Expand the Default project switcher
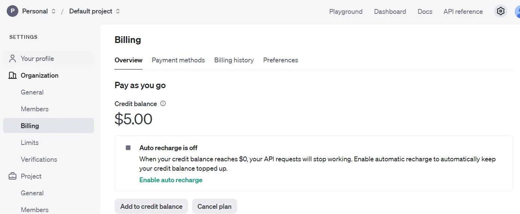 [95, 11]
